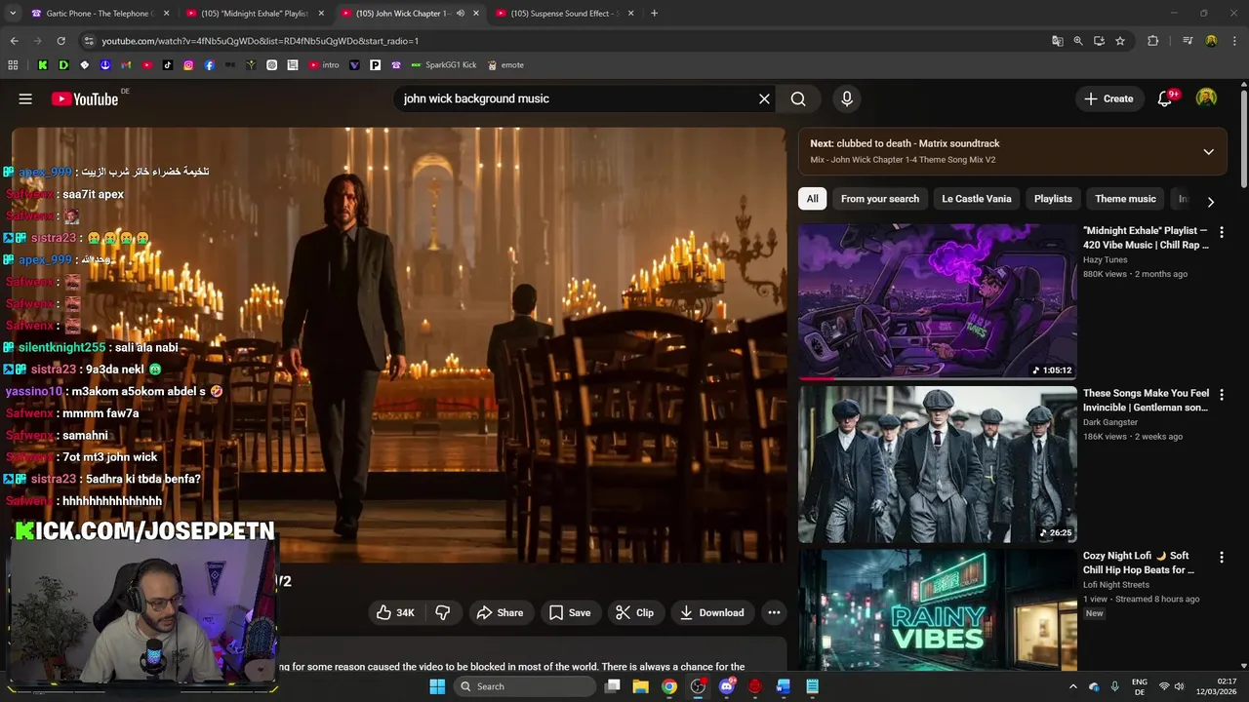
Task: Open the YouTube hamburger guide menu
Action: [x=25, y=98]
